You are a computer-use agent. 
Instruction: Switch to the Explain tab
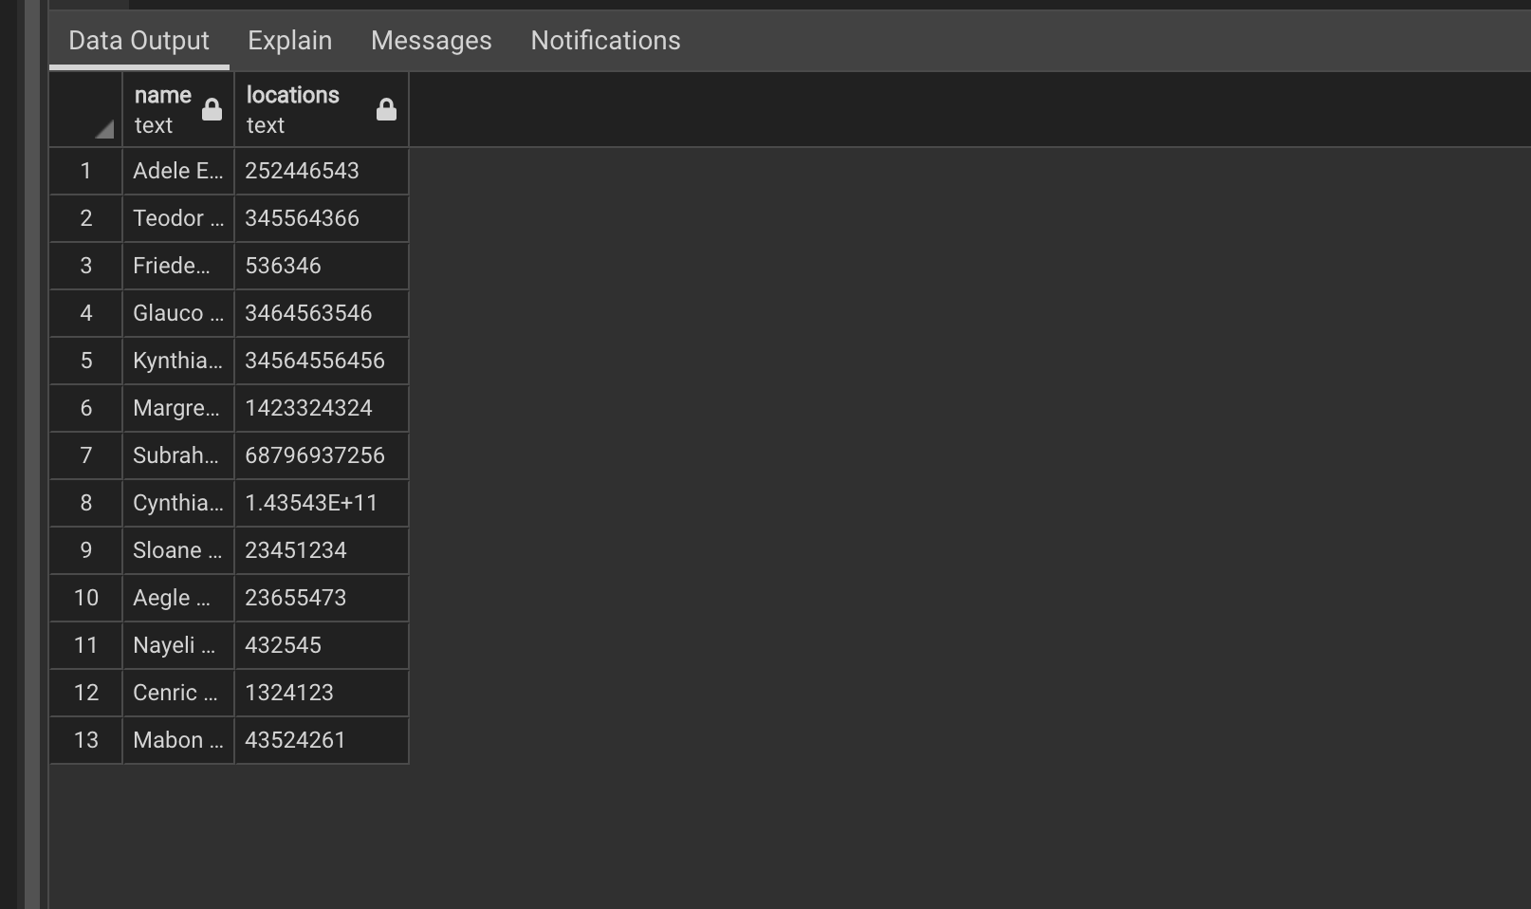(289, 41)
